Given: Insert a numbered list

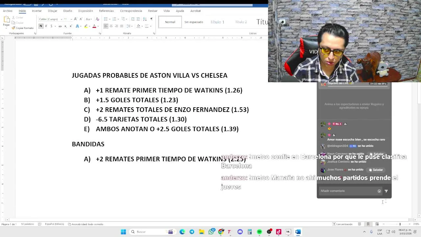Looking at the screenshot, I should [115, 19].
